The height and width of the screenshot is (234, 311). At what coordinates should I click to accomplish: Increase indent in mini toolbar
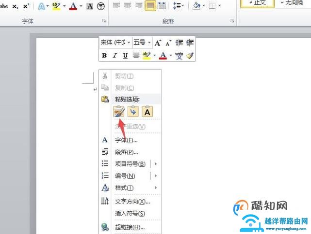tap(190, 43)
